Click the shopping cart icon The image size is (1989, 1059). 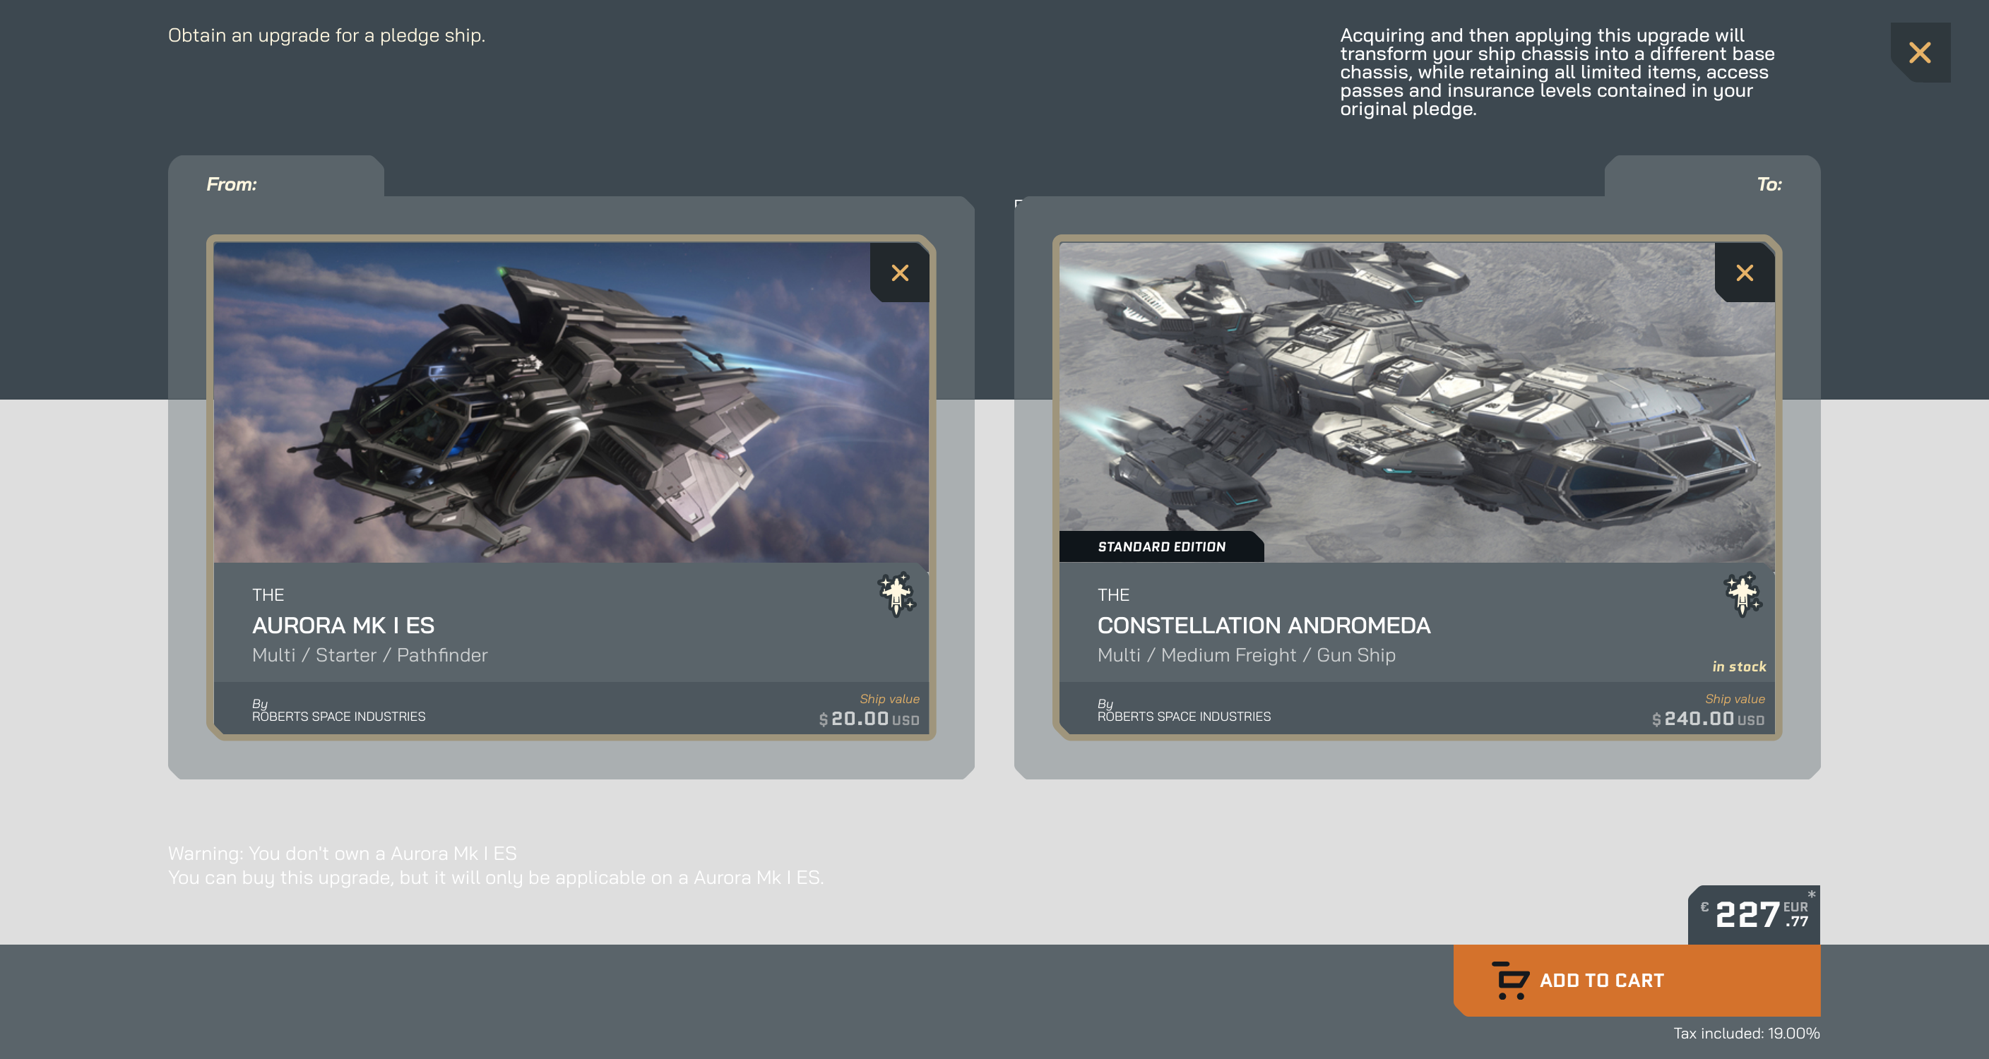pyautogui.click(x=1510, y=980)
